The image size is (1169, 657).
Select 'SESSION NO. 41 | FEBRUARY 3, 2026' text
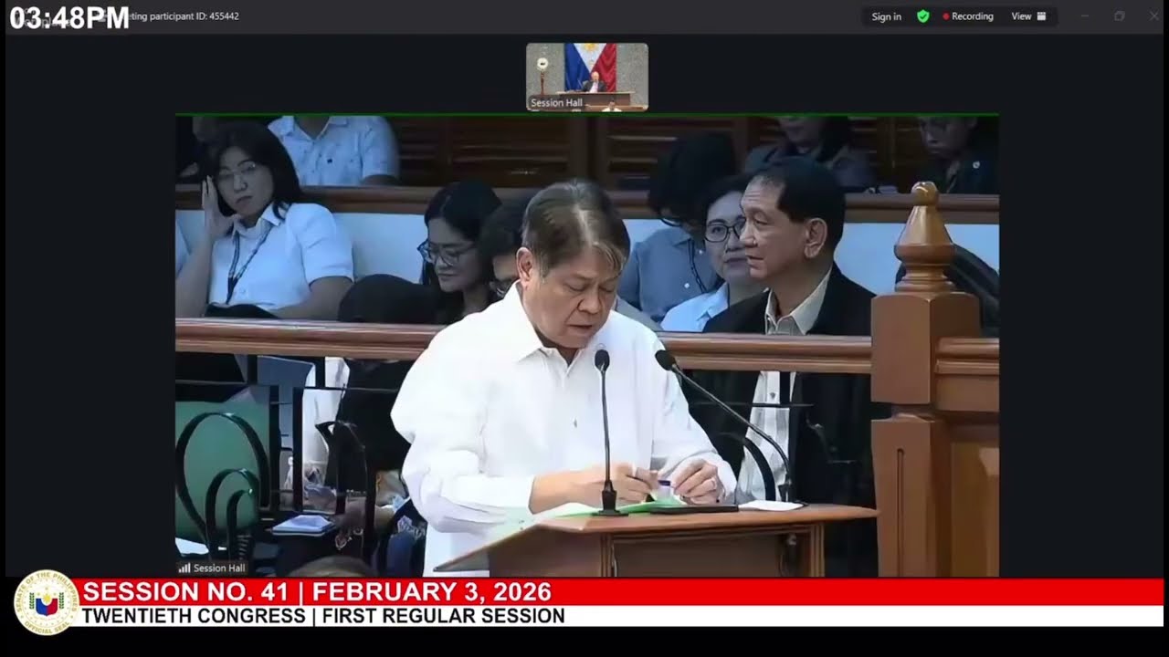click(x=317, y=592)
